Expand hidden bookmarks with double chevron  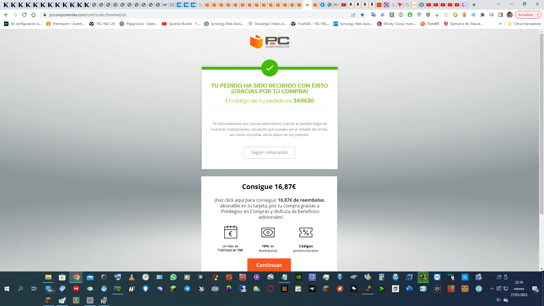point(500,24)
